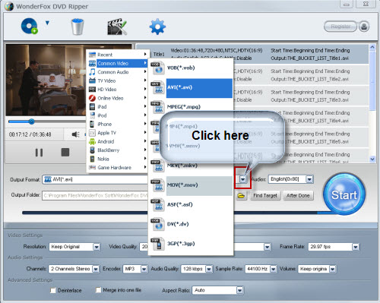Open the Volume Keep original dropdown
The image size is (380, 303).
332,269
